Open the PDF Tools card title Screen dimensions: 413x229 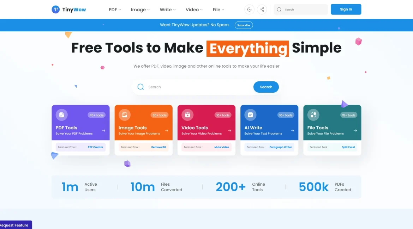click(66, 128)
